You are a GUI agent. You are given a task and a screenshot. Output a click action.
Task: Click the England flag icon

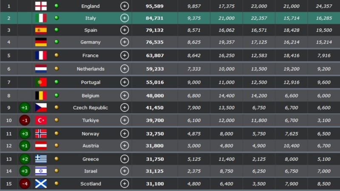(41, 6)
